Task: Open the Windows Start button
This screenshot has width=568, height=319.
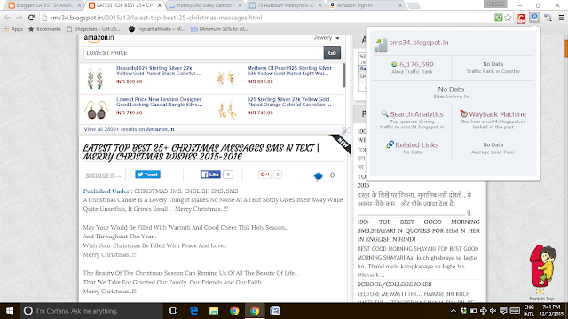Action: coord(10,311)
